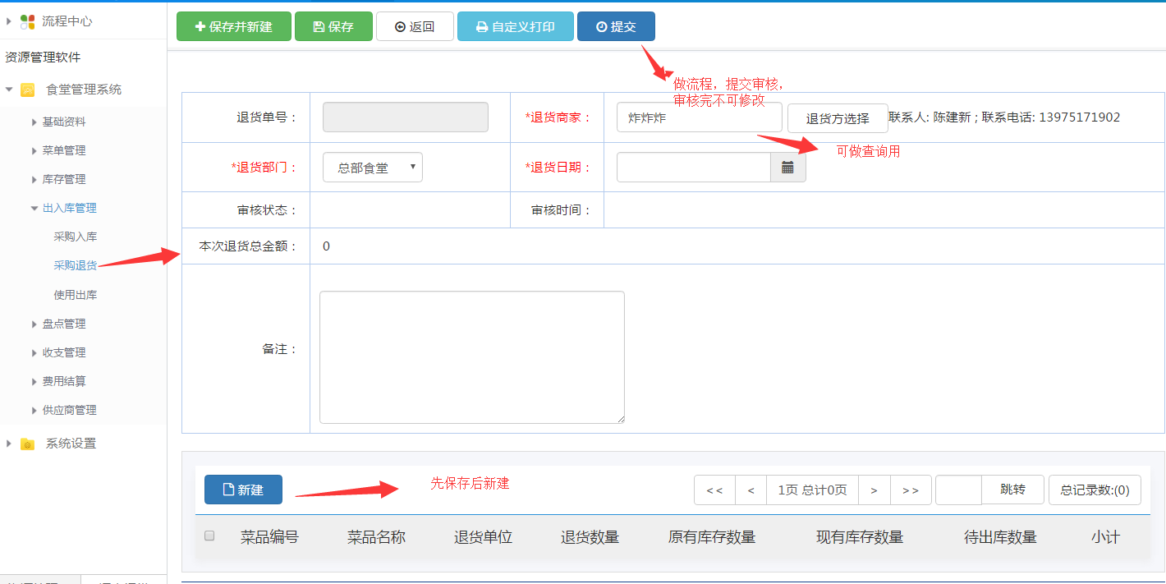Click the 退货方选择 supplier selection button

pos(837,117)
